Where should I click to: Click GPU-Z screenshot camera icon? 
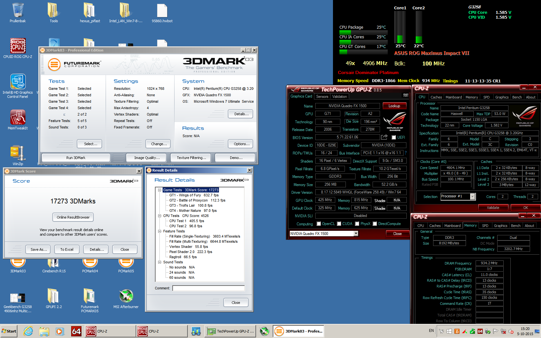pyautogui.click(x=406, y=95)
